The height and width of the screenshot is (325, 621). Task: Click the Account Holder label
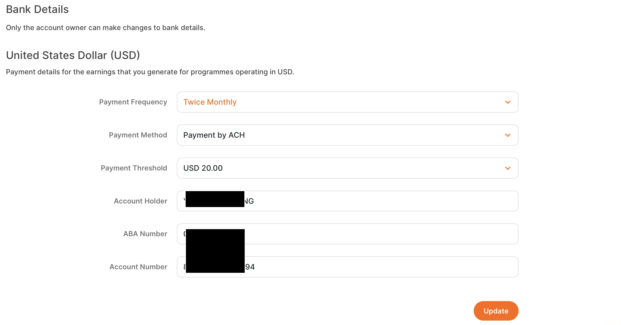coord(140,201)
